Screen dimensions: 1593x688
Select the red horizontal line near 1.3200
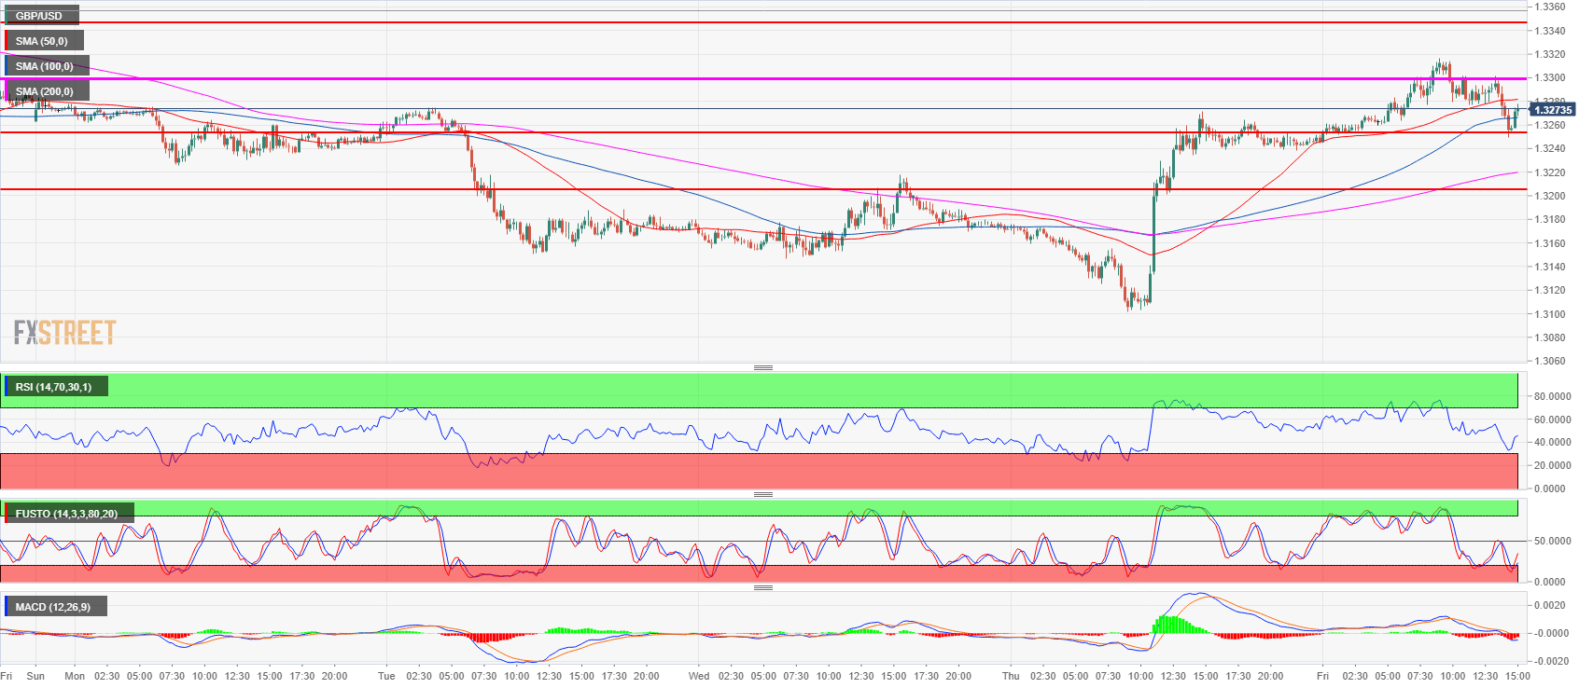[763, 189]
